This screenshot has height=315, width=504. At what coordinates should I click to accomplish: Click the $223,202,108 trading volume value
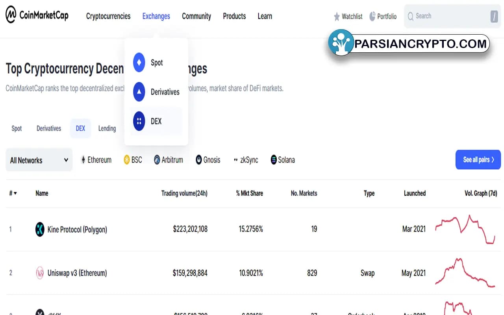coord(190,229)
